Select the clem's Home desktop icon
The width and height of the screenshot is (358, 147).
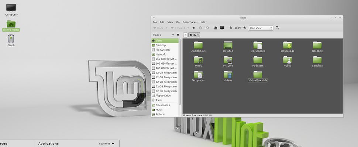(x=11, y=26)
